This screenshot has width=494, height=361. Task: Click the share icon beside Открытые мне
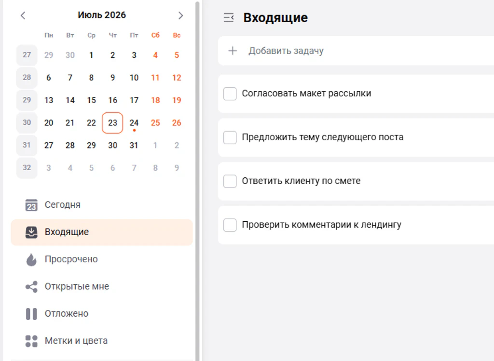coord(31,287)
